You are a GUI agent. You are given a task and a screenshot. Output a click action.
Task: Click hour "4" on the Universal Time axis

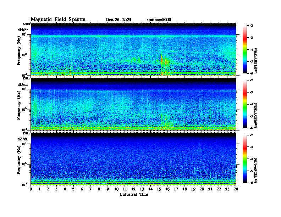pos(65,189)
